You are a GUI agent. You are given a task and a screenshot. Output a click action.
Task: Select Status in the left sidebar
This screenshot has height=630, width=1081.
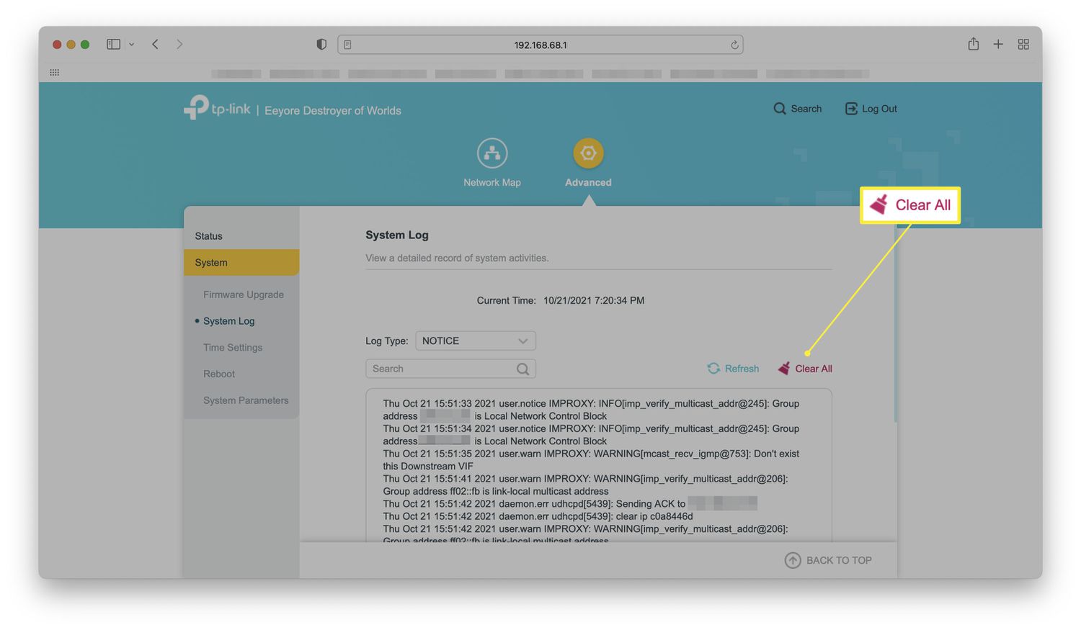tap(209, 236)
